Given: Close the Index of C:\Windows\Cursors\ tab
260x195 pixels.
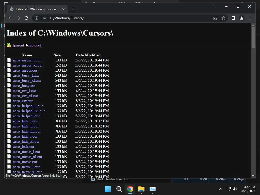Looking at the screenshot, I should 63,9.
